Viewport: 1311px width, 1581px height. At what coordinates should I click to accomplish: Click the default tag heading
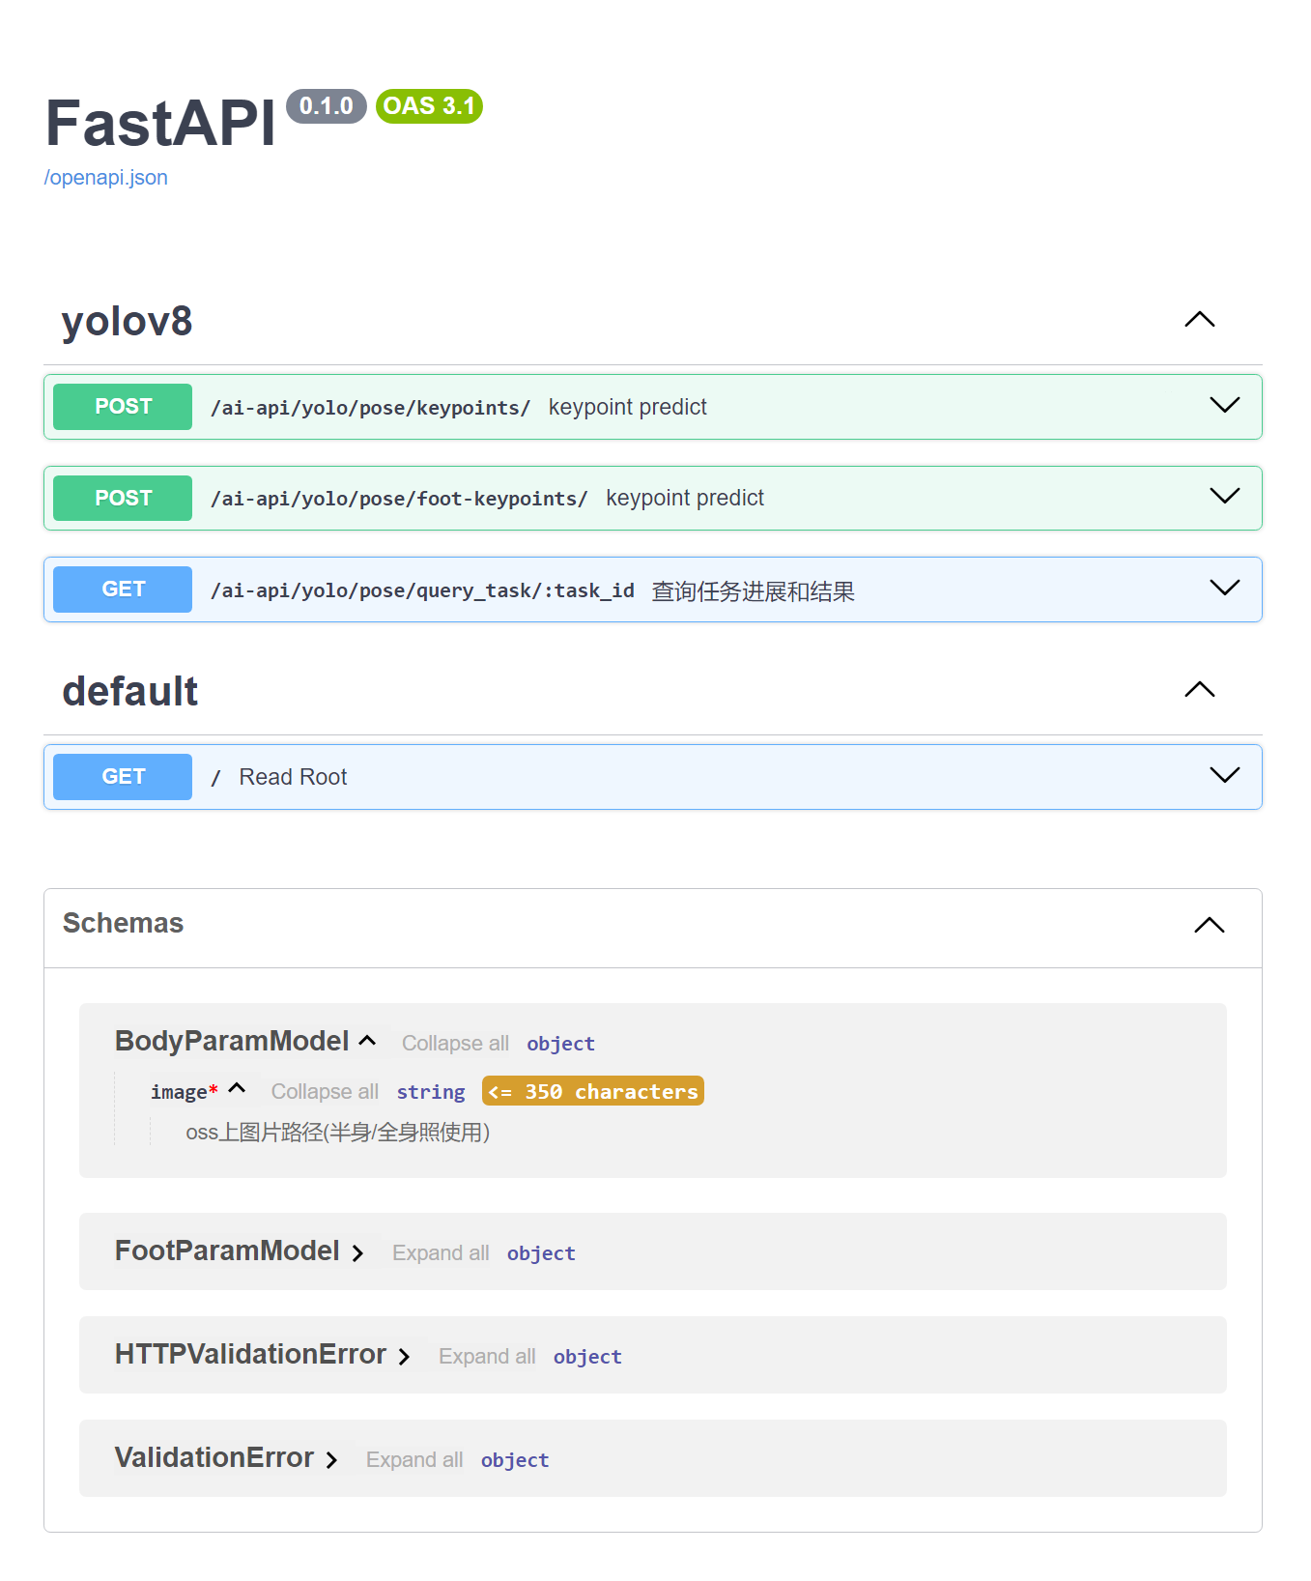(x=130, y=692)
